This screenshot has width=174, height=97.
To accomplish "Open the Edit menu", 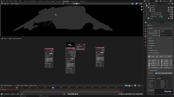I will coord(7,1).
